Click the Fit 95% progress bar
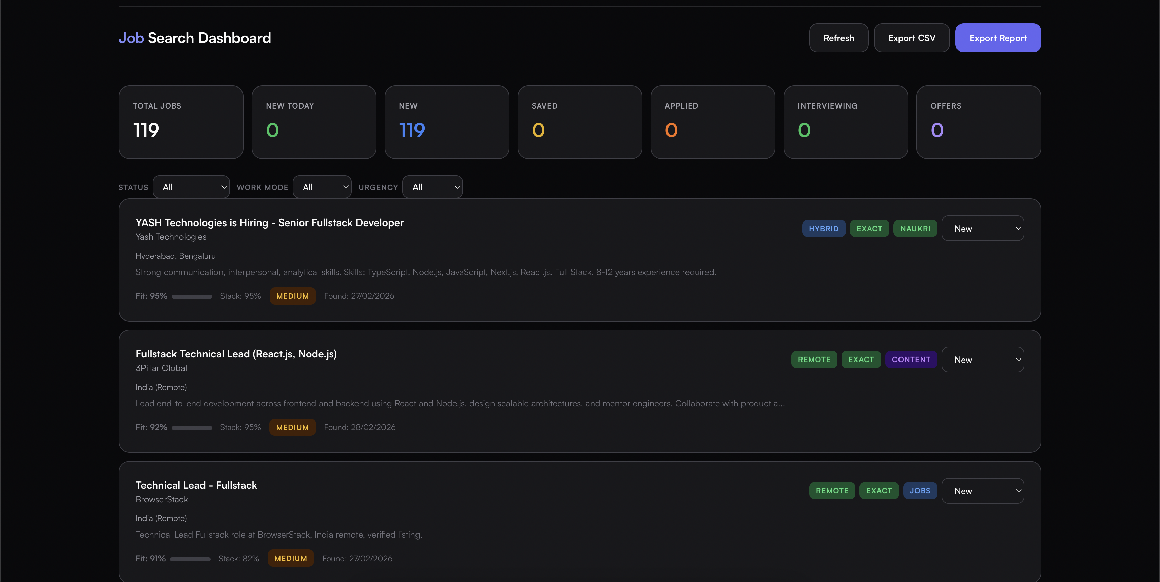1160x582 pixels. tap(192, 297)
